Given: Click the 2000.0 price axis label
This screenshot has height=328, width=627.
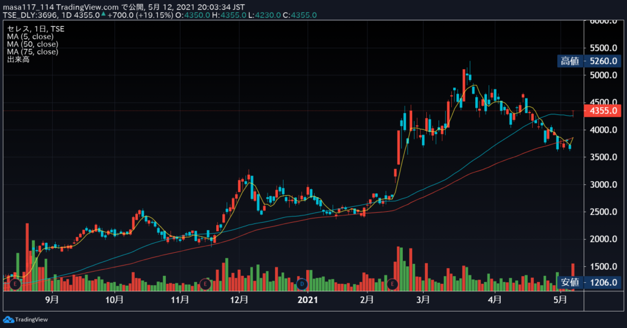Looking at the screenshot, I should 603,239.
